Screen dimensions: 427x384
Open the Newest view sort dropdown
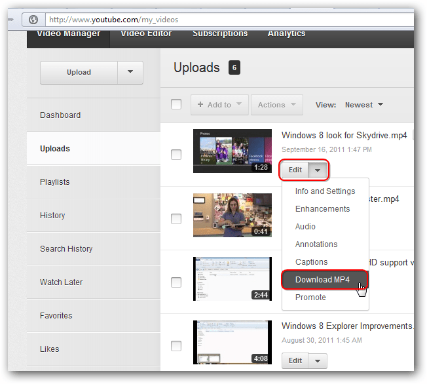[364, 105]
